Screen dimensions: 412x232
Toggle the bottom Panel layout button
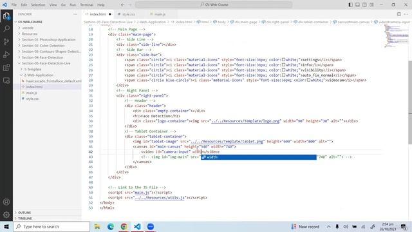click(x=358, y=5)
